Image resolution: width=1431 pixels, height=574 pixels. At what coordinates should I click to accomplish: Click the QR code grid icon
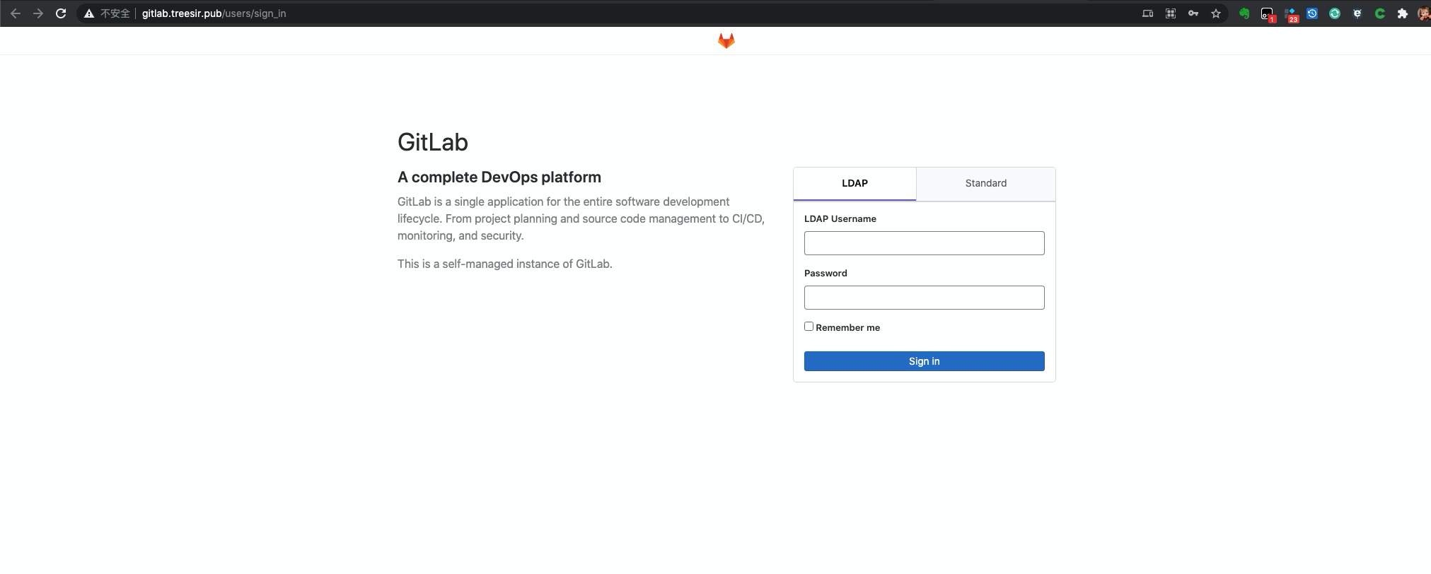tap(1171, 13)
